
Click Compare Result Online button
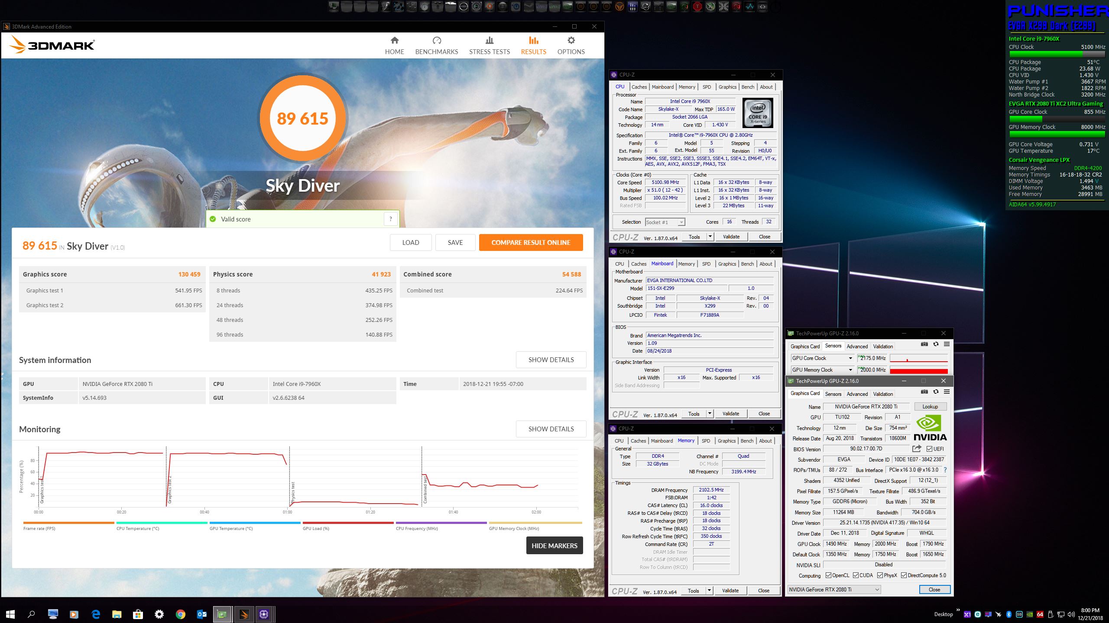[x=531, y=242]
